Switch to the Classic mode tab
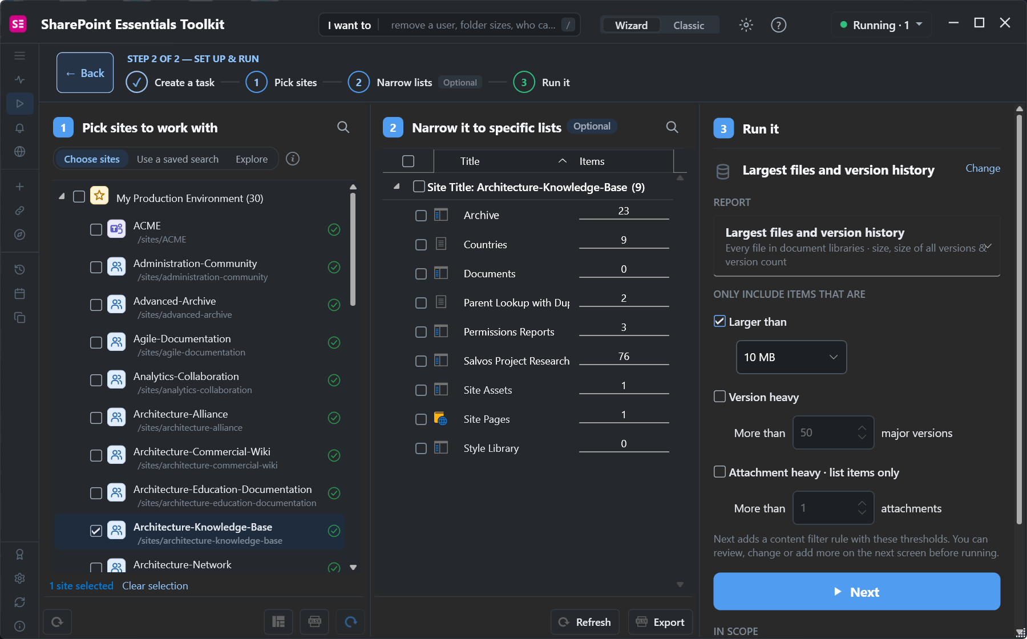The height and width of the screenshot is (639, 1027). [x=688, y=25]
